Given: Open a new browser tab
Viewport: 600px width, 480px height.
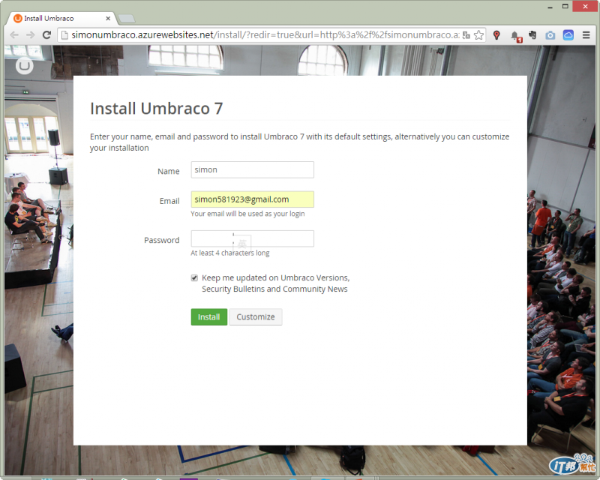Looking at the screenshot, I should (127, 18).
